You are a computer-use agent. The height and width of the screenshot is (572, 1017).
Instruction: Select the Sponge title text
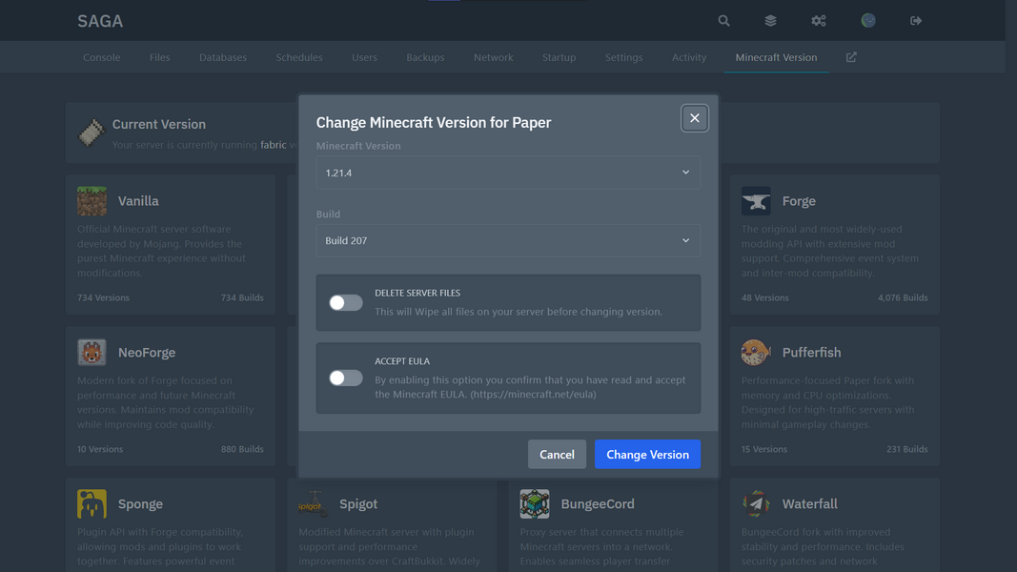click(140, 504)
